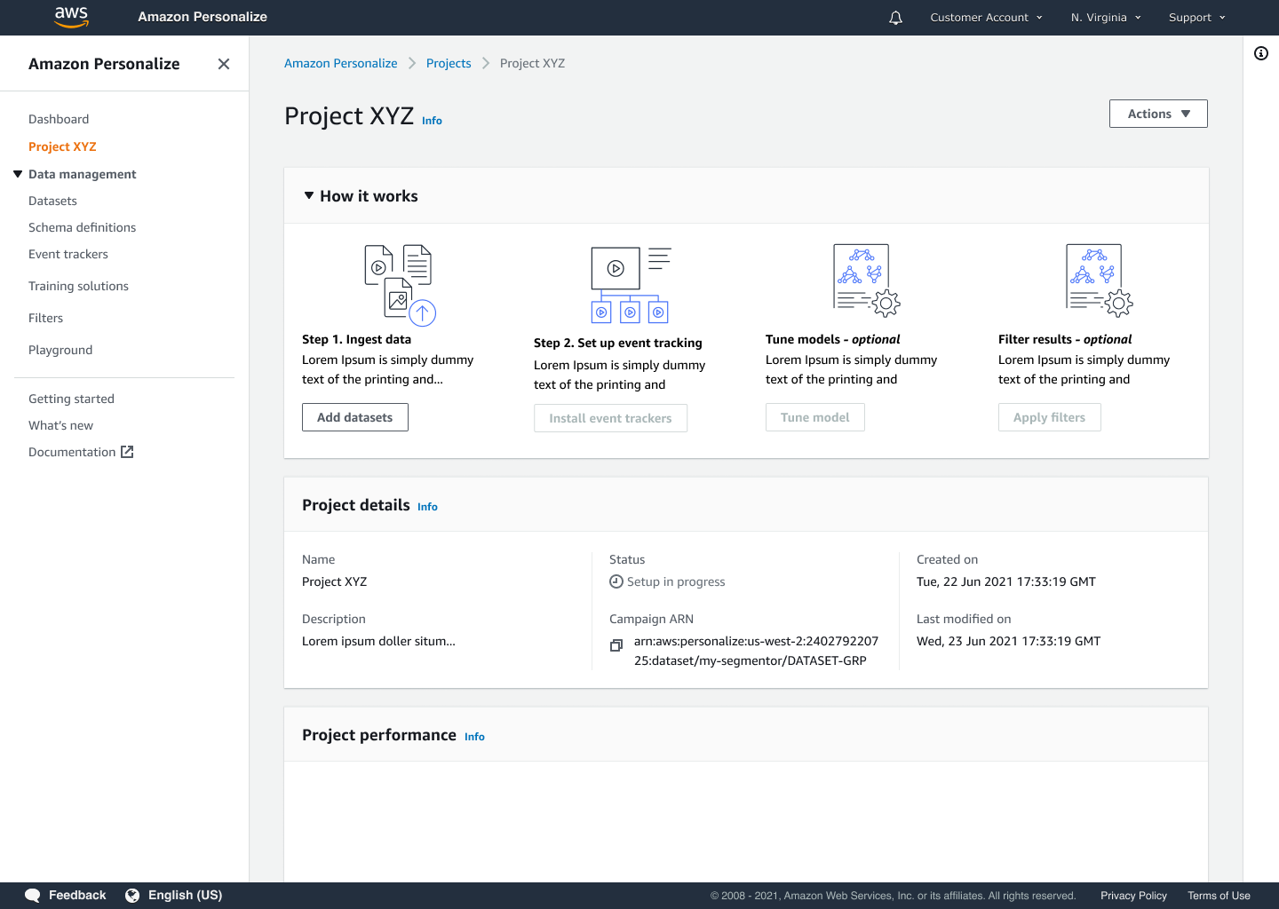1279x909 pixels.
Task: Open the N. Virginia region dropdown
Action: click(x=1106, y=18)
